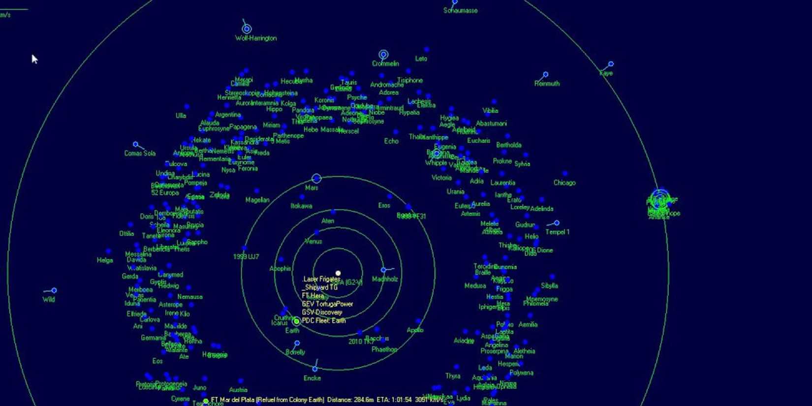Click the Reinmuth comet marker

pos(546,75)
